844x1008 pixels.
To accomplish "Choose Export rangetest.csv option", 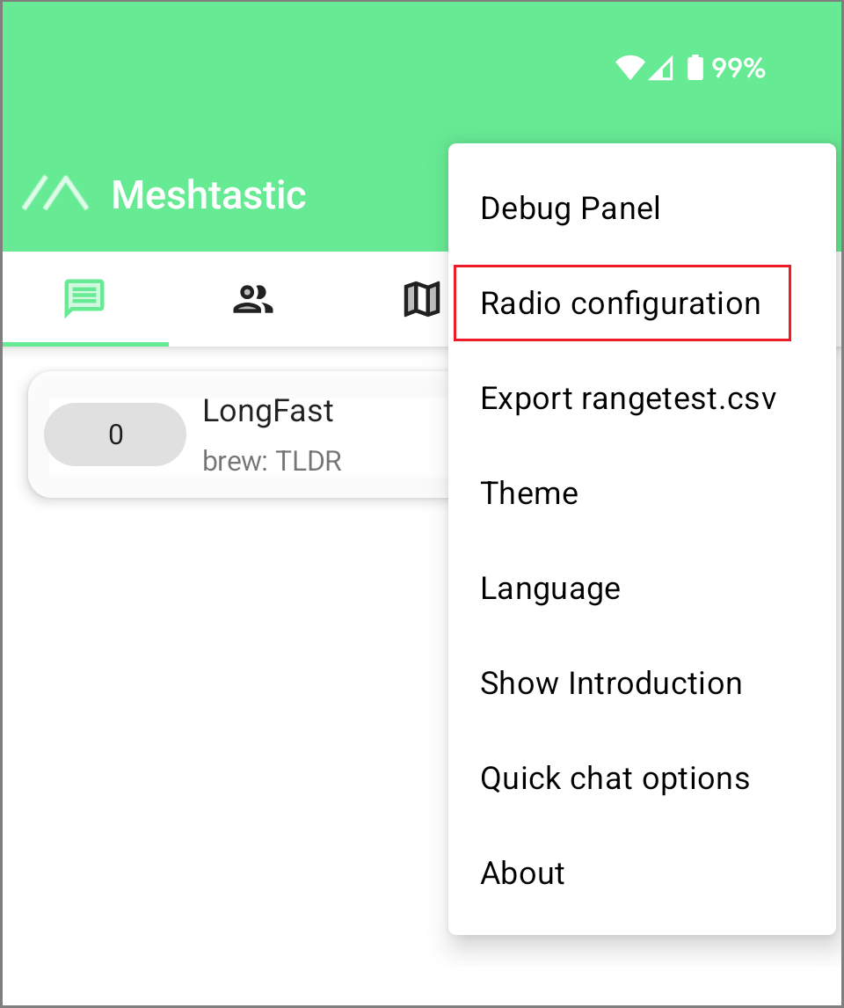I will pos(629,398).
